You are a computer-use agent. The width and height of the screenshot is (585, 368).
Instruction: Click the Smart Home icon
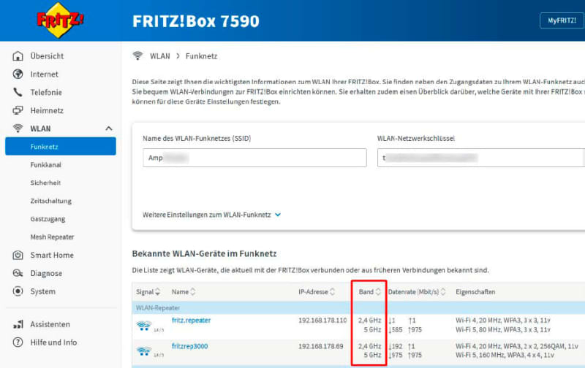[x=18, y=255]
